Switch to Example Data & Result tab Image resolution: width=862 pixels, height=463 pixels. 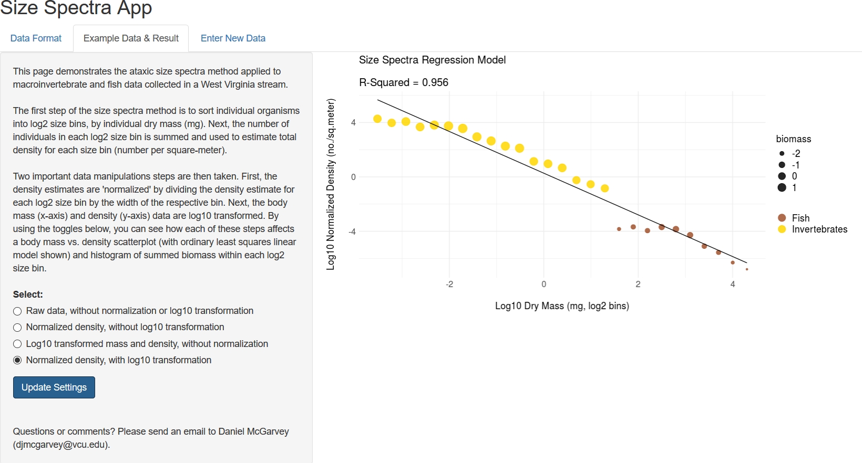(x=131, y=38)
